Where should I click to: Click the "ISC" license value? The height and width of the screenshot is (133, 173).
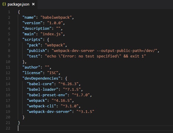click(x=53, y=73)
